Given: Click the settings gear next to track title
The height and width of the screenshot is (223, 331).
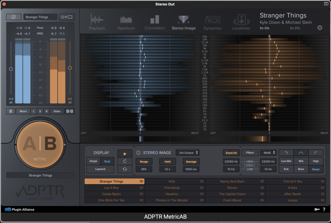Looking at the screenshot, I should pyautogui.click(x=320, y=28).
